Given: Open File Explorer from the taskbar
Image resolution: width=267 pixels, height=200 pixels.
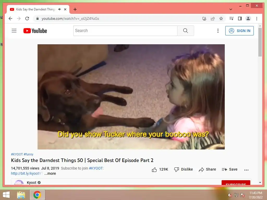Looking at the screenshot, I should [x=21, y=195].
